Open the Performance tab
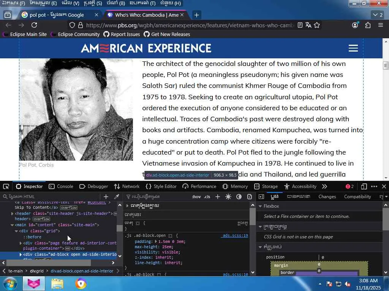Viewport: 389px width, 291px height. pyautogui.click(x=199, y=186)
